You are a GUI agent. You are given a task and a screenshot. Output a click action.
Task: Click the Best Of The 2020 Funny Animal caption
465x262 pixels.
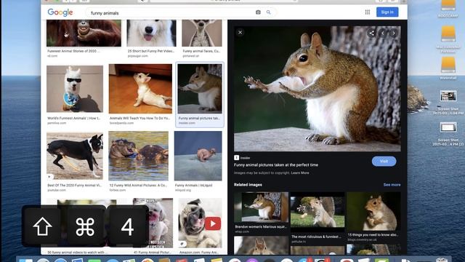tap(74, 185)
